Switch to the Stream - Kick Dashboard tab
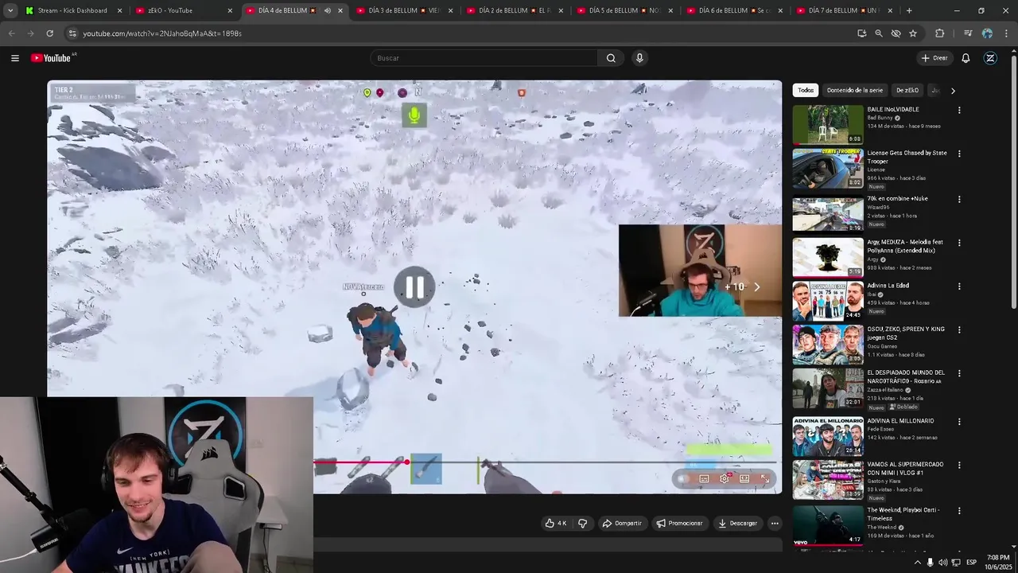Screen dimensions: 1018x573 (x=72, y=10)
